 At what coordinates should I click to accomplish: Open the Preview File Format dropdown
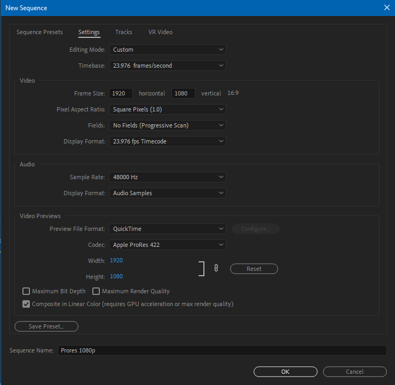click(167, 229)
